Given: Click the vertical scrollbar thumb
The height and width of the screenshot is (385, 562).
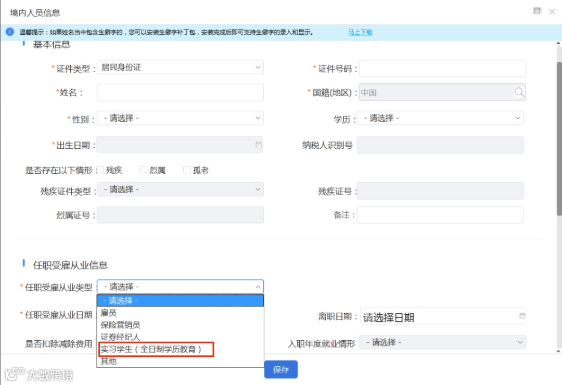Looking at the screenshot, I should (559, 139).
